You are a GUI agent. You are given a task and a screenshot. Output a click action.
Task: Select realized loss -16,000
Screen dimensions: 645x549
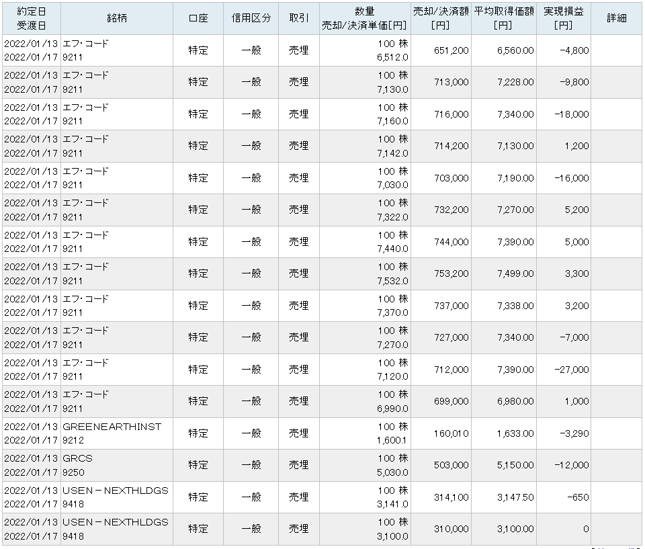[x=572, y=178]
